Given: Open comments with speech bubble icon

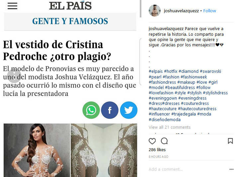Looking at the screenshot, I should click(164, 141).
